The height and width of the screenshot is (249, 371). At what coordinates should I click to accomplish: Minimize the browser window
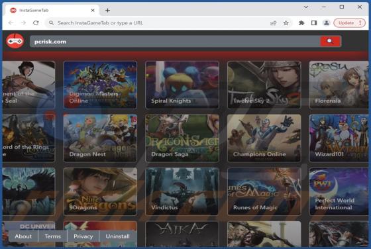tap(324, 7)
